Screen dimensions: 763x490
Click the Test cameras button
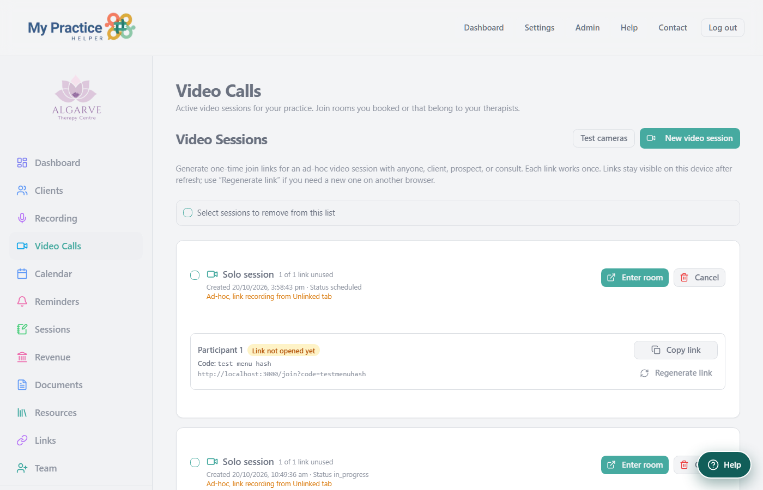604,138
